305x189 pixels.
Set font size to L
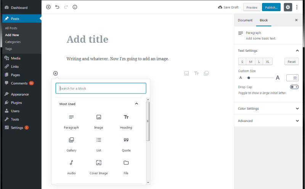pyautogui.click(x=259, y=62)
